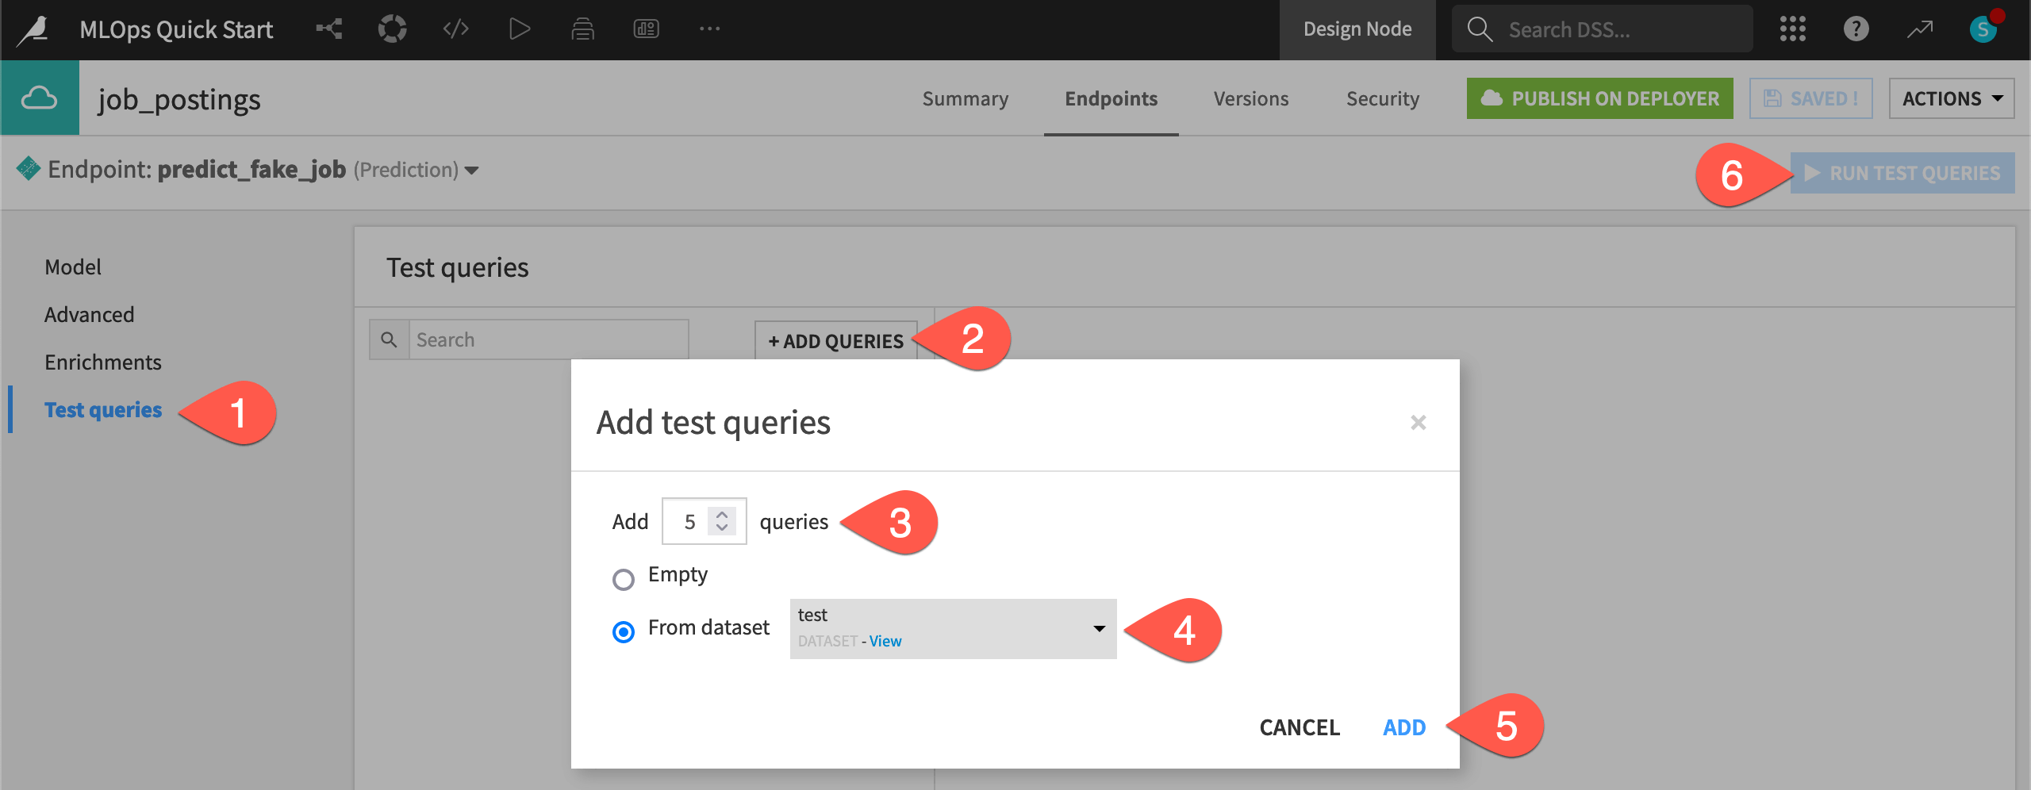
Task: Switch to the Security tab
Action: pos(1382,98)
